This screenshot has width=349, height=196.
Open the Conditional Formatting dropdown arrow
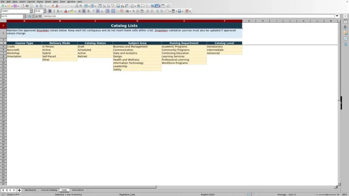190,11
